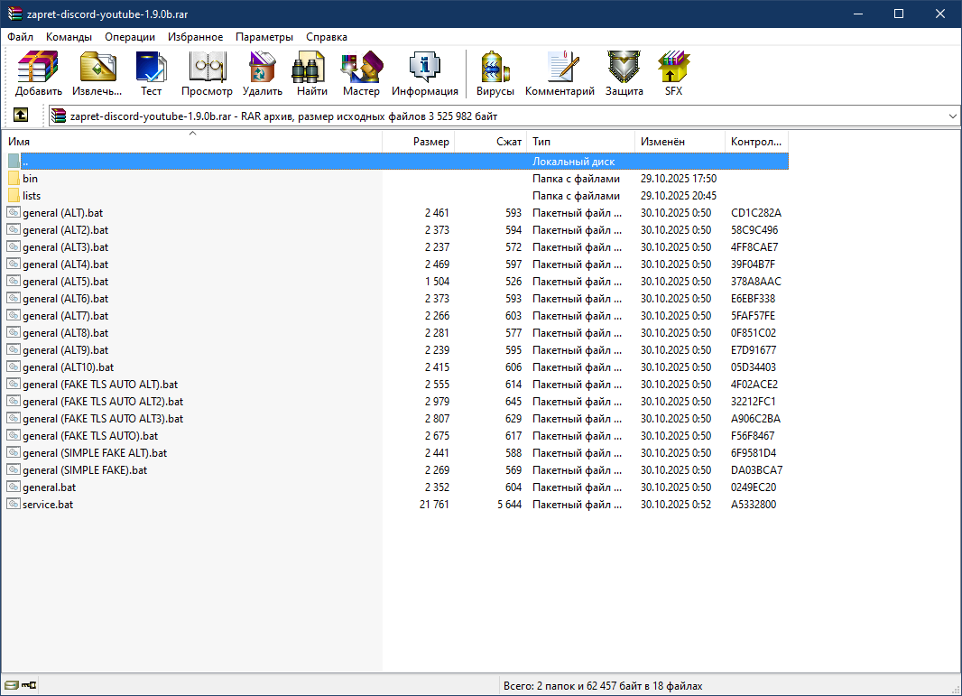
Task: Click the key icon in status bar
Action: coord(29,685)
